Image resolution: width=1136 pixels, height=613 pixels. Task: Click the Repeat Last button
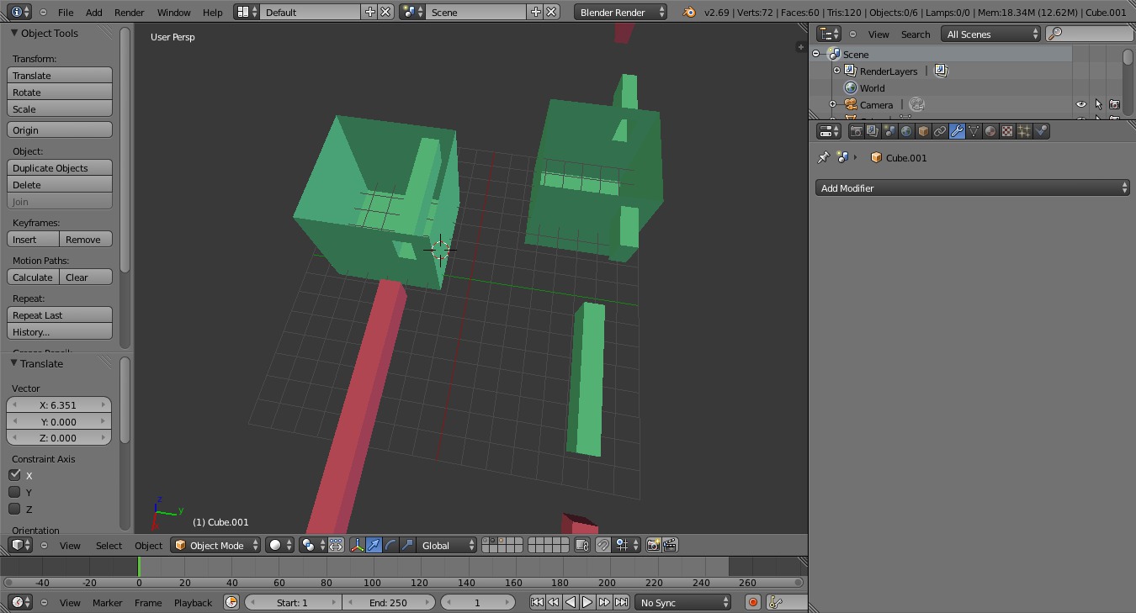60,314
